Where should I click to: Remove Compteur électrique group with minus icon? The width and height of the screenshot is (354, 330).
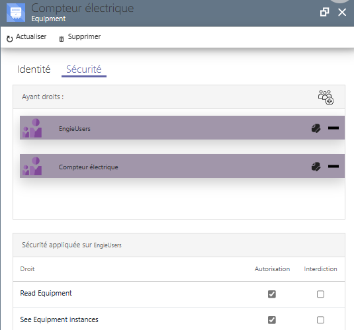(333, 167)
